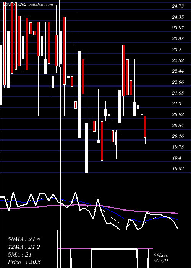Click the 12MA : 21.2 readout
191x268 pixels.
(x=24, y=247)
